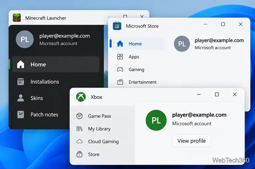Click the Minecraft Launcher window title
The image size is (255, 169).
point(46,18)
